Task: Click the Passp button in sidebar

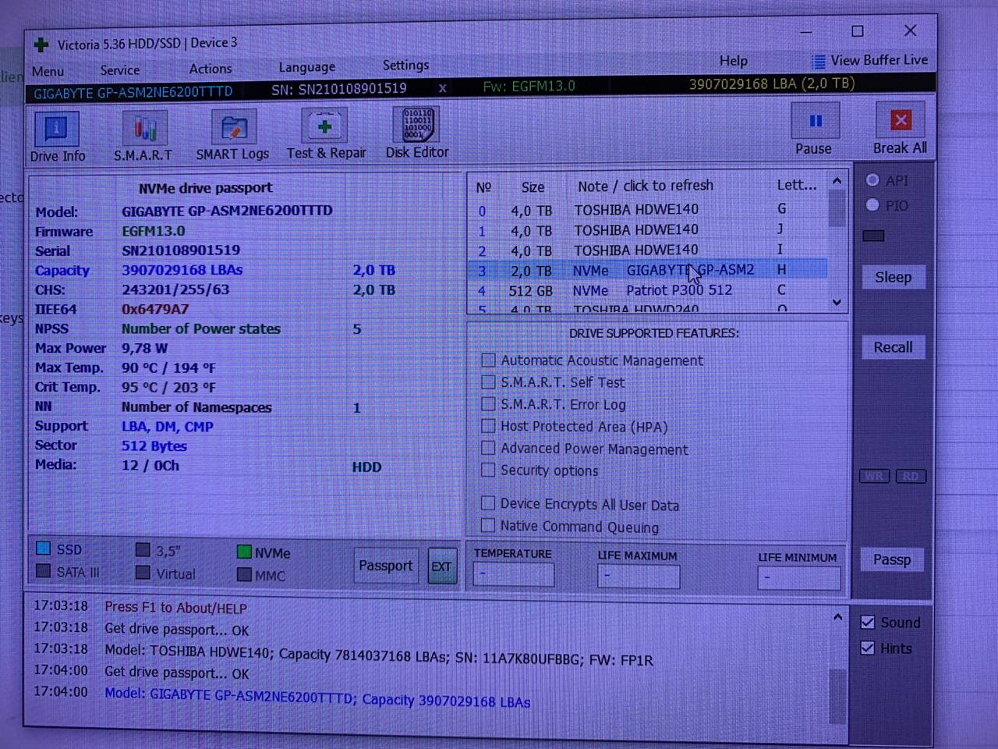Action: (892, 559)
